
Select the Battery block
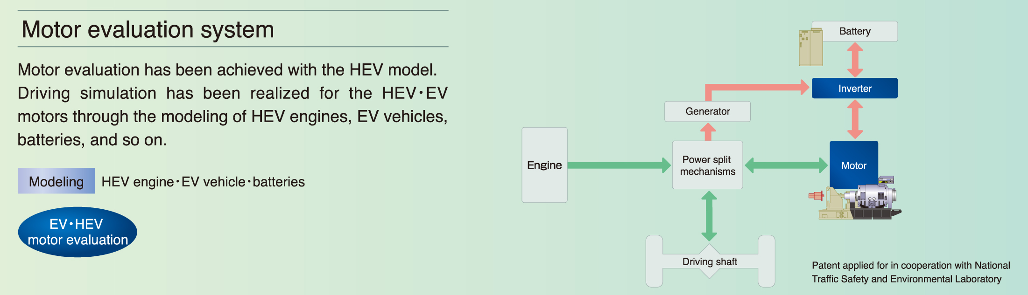pos(855,31)
